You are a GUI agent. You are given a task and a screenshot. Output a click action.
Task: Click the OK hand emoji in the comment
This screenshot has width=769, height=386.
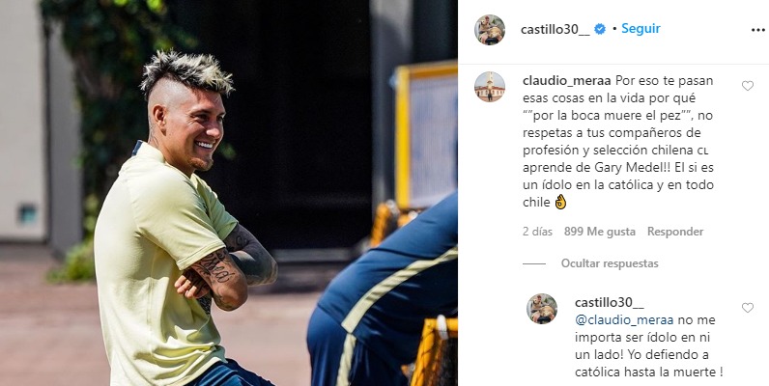click(x=560, y=202)
